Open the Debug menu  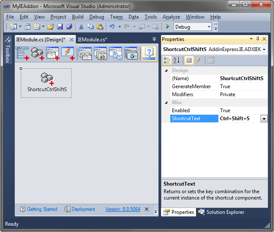coord(97,17)
